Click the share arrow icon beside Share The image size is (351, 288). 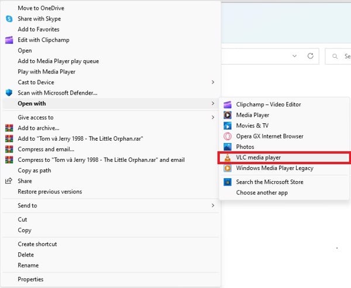pos(9,181)
